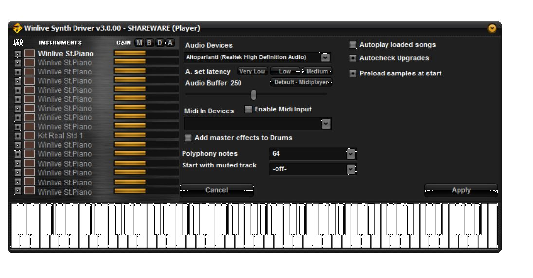Click the Apply button
This screenshot has height=278, width=533.
(461, 190)
